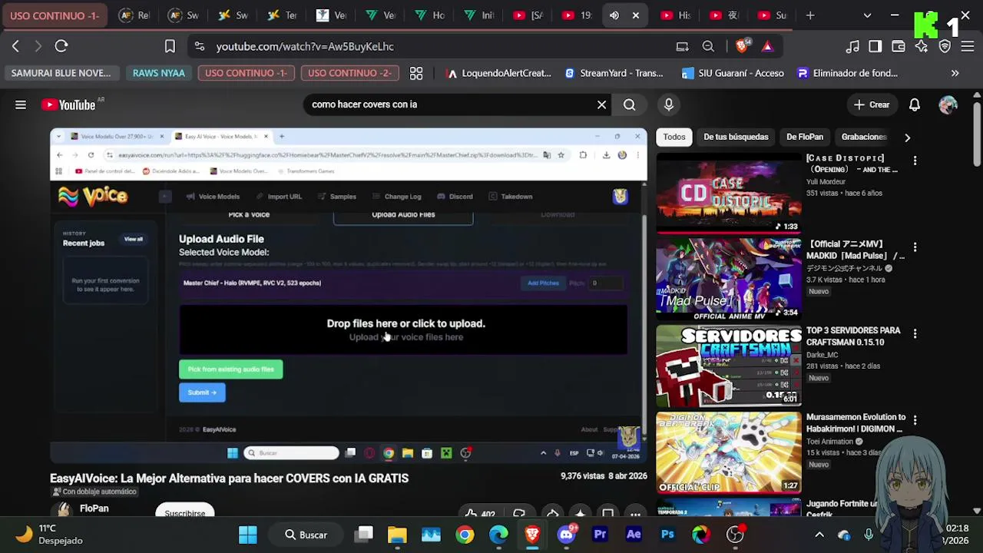Open the Crear menu on YouTube
The image size is (983, 553).
coord(872,104)
